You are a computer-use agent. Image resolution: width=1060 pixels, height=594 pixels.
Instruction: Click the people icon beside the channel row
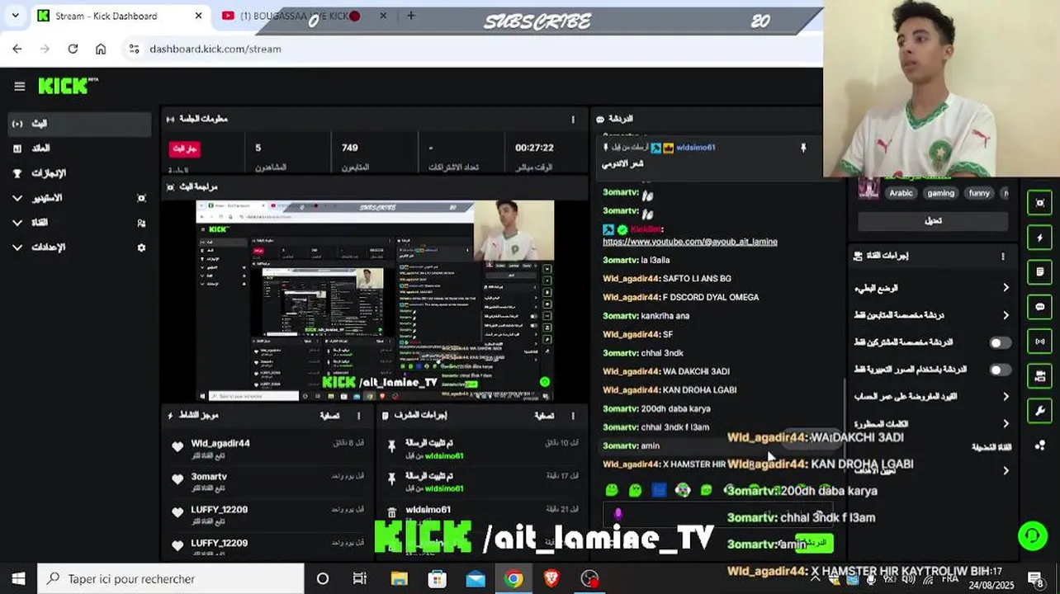141,223
